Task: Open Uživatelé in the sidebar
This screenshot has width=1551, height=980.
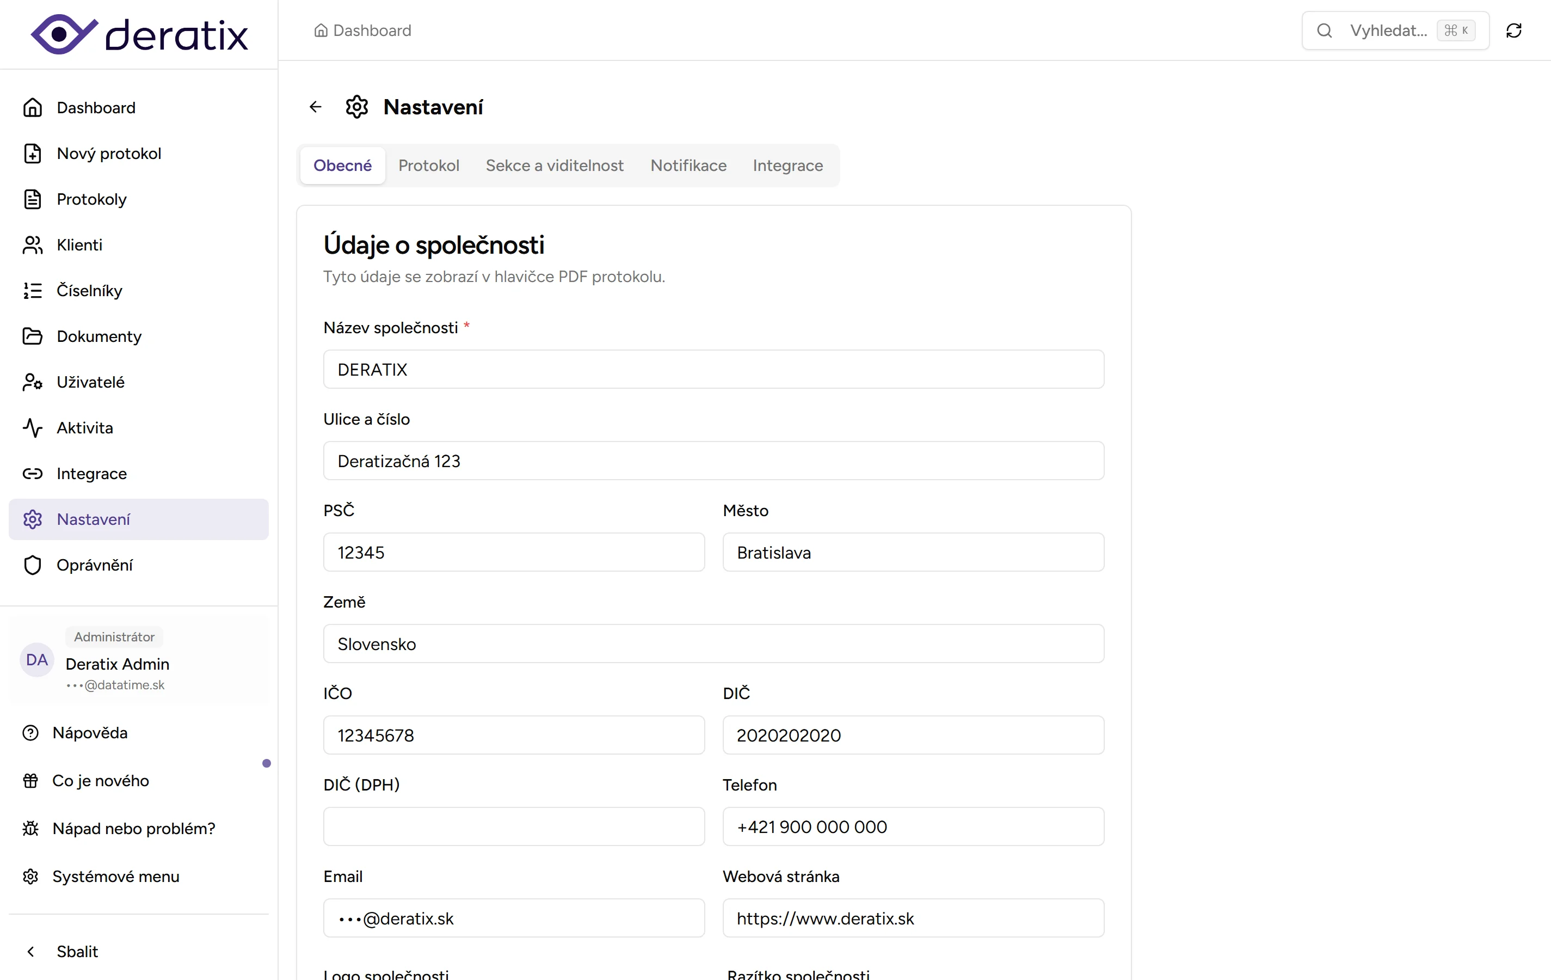Action: point(90,382)
